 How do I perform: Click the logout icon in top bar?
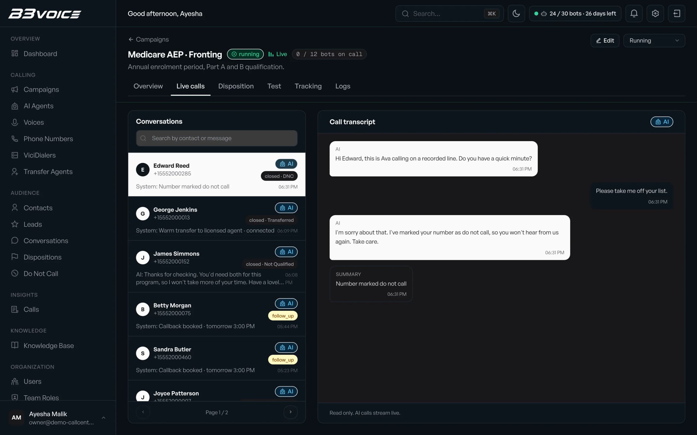[x=677, y=14]
